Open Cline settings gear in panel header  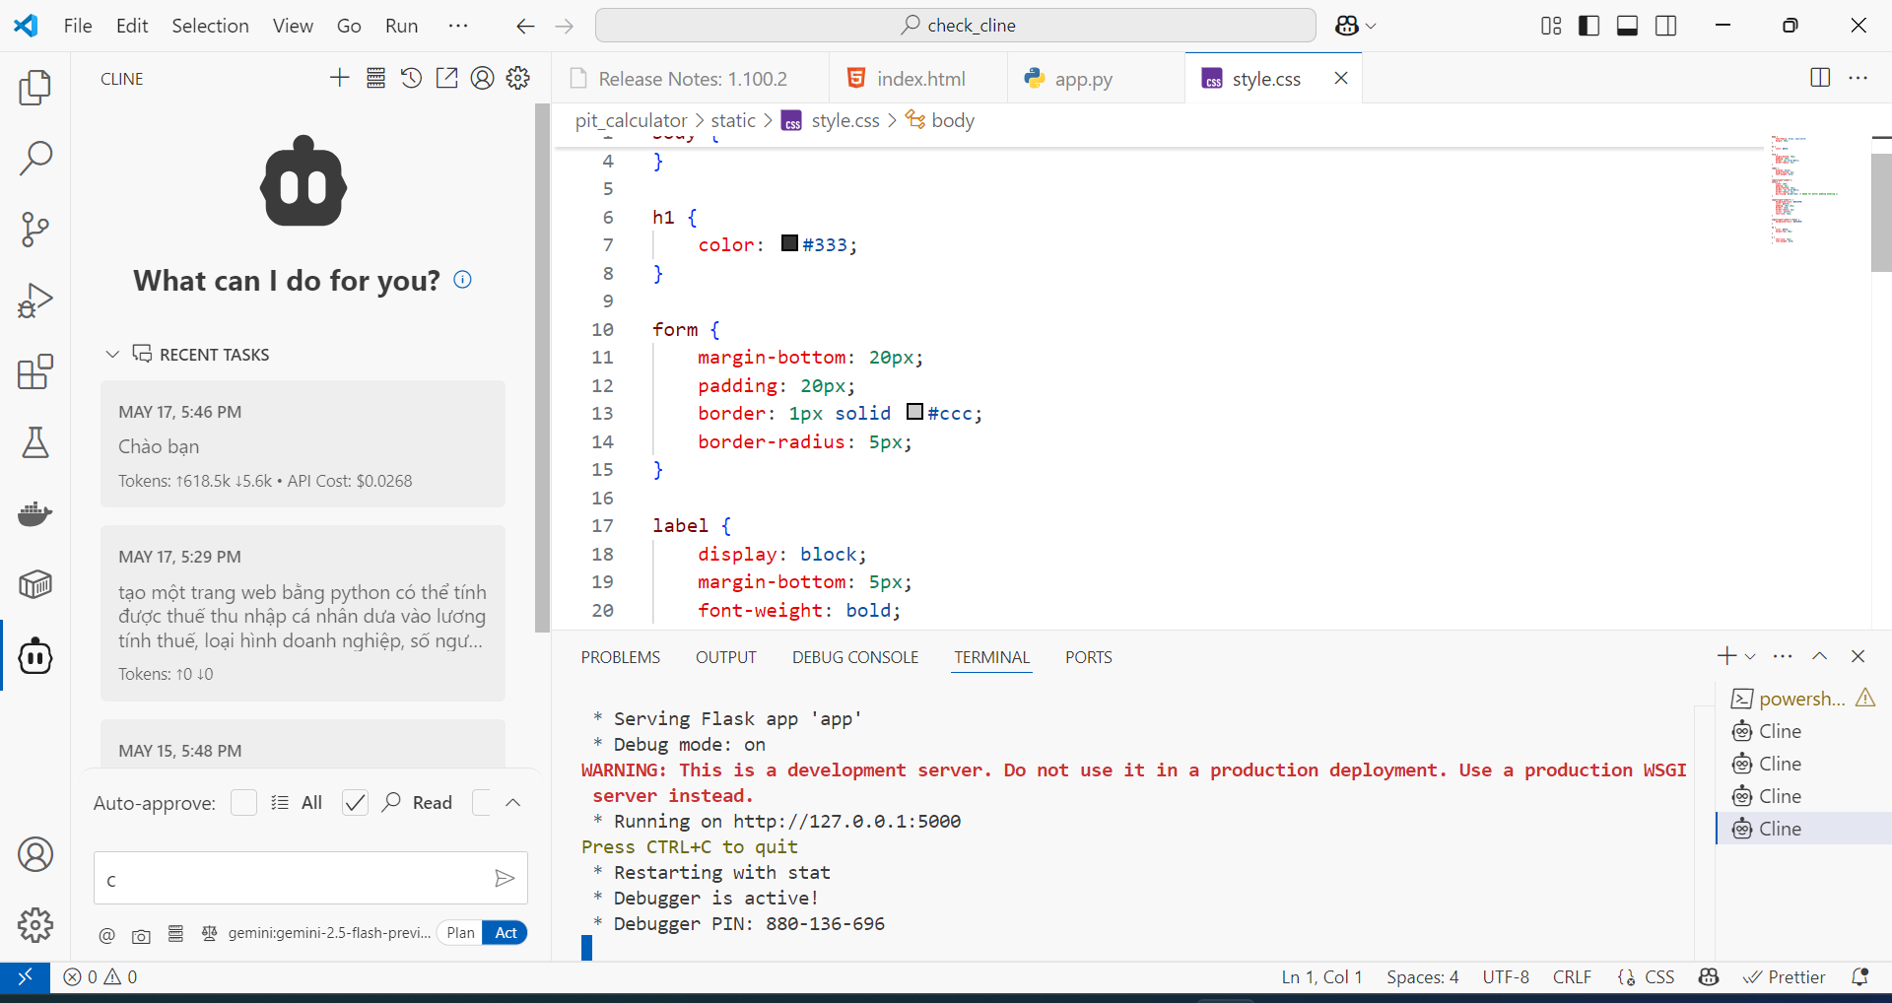(517, 78)
